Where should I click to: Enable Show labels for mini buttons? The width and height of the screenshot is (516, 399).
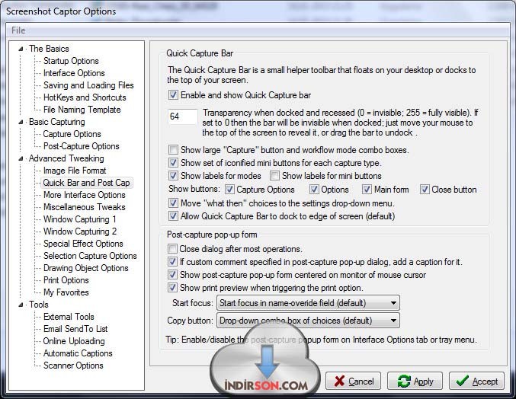tap(274, 175)
